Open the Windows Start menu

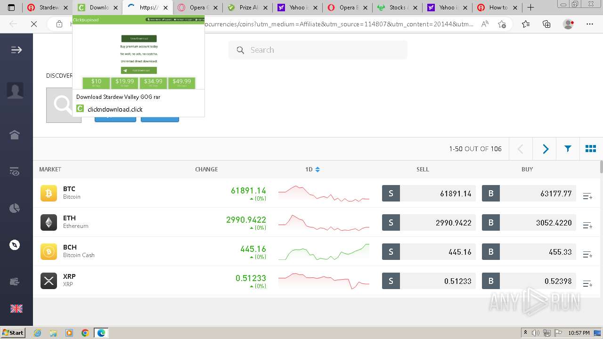pos(13,332)
